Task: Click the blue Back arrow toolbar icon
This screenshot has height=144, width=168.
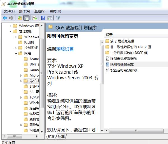Action: point(5,18)
